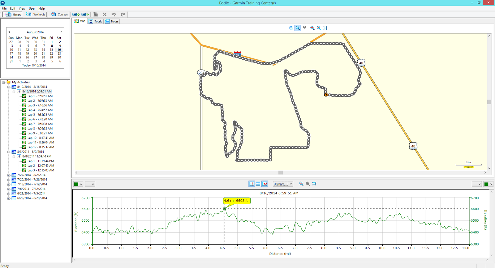Viewport: 495px width, 268px height.
Task: Click the Workouts button
Action: pyautogui.click(x=36, y=15)
